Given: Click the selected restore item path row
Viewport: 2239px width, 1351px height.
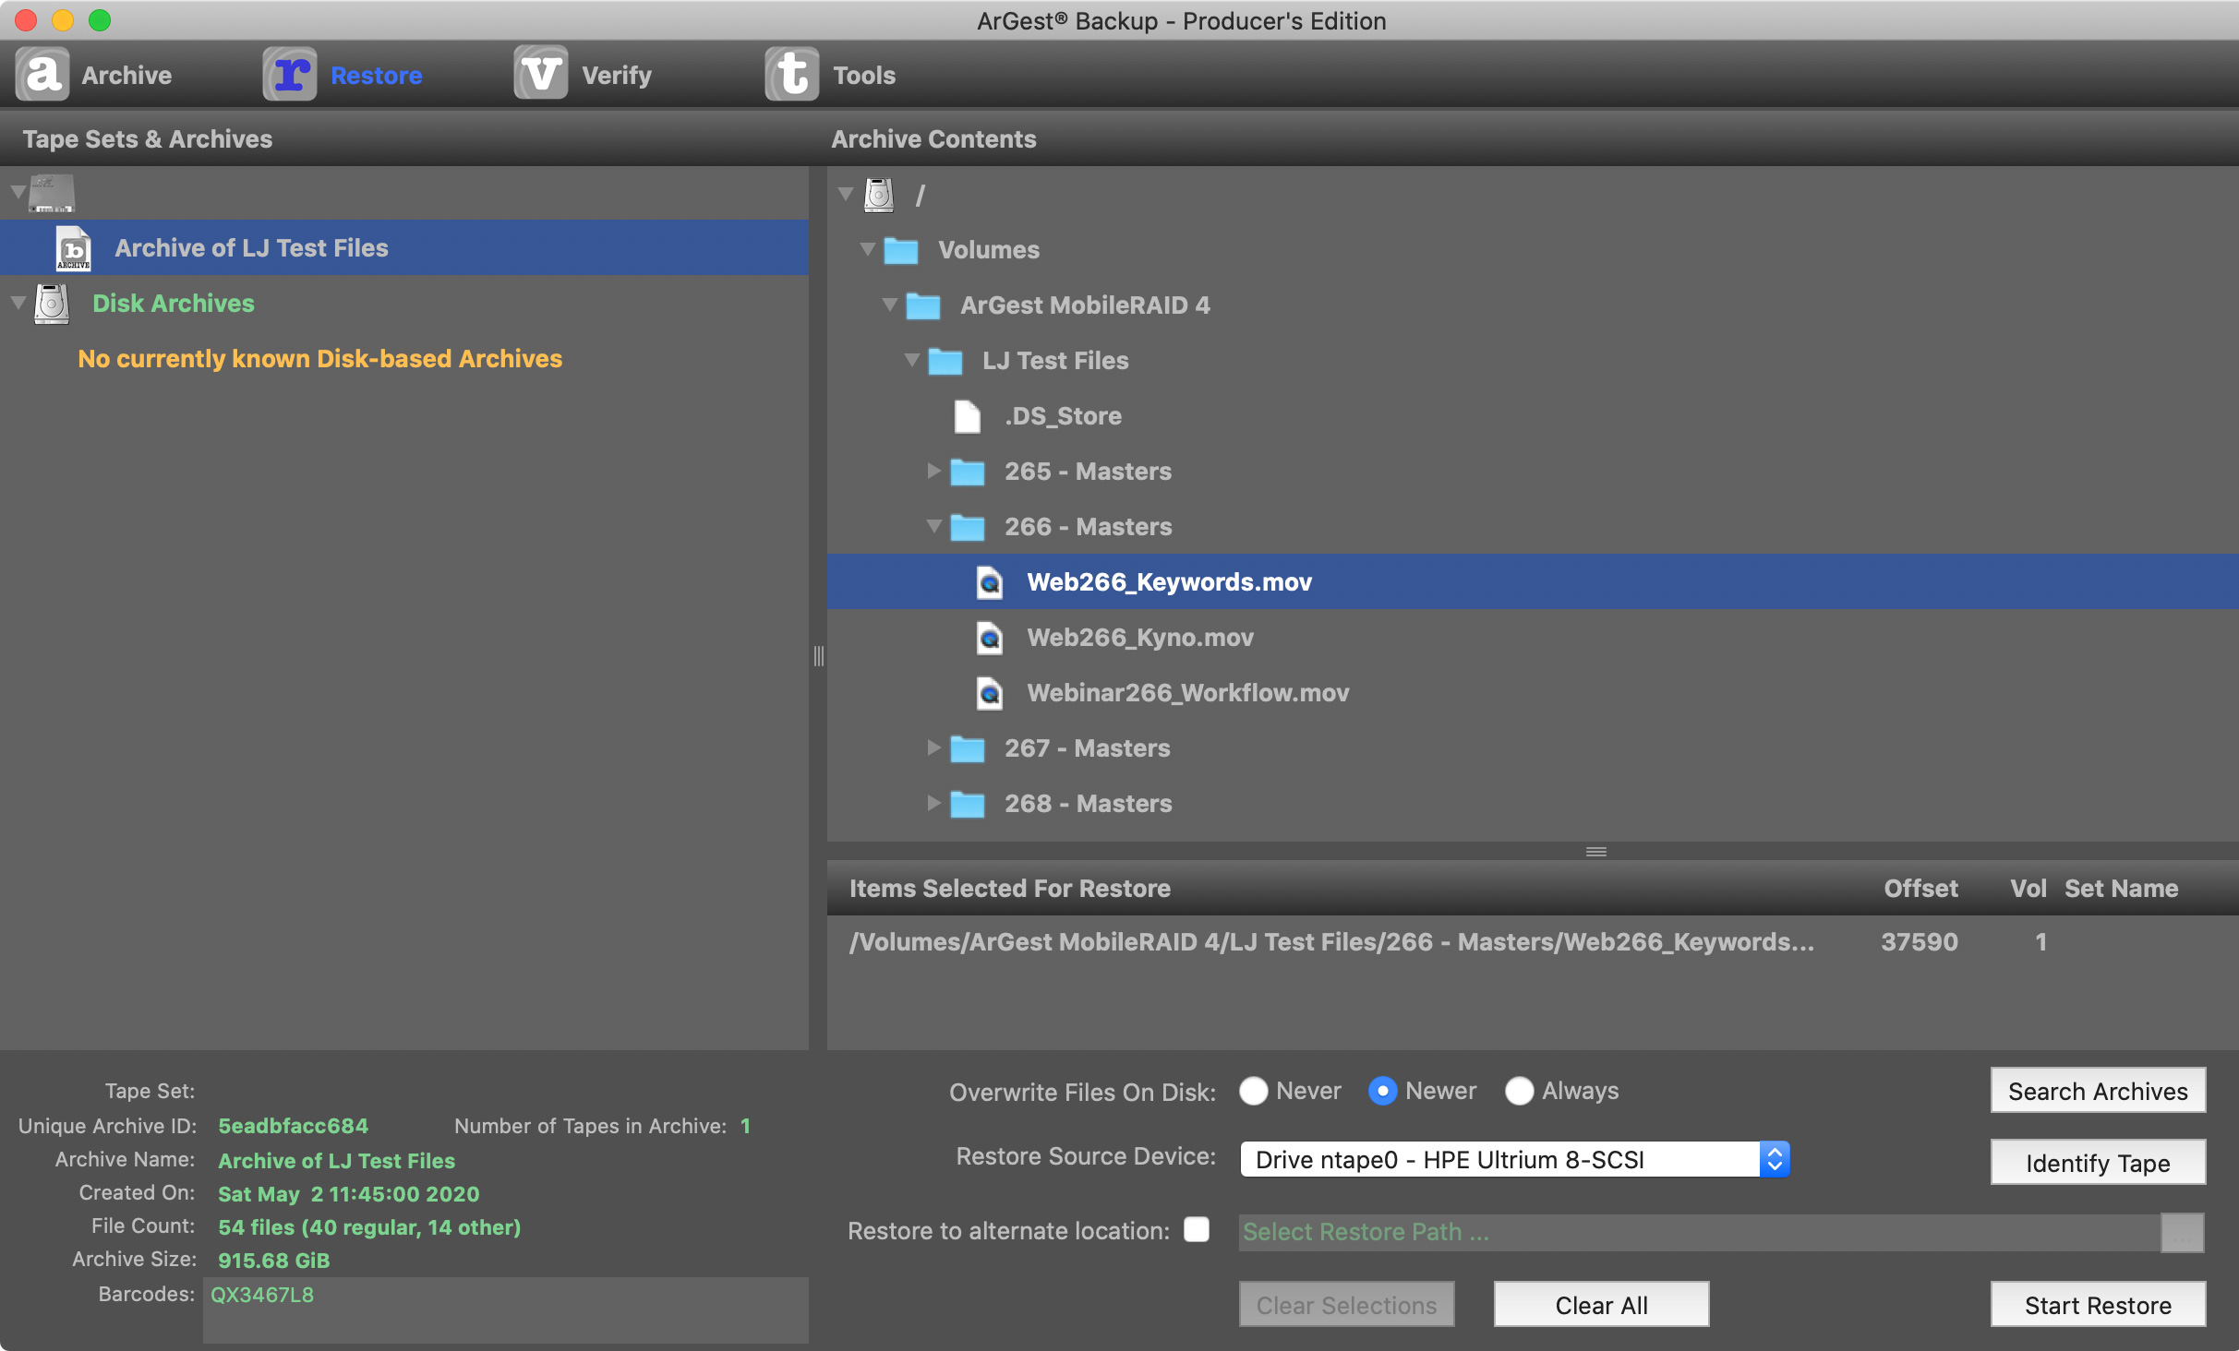Looking at the screenshot, I should [1533, 942].
